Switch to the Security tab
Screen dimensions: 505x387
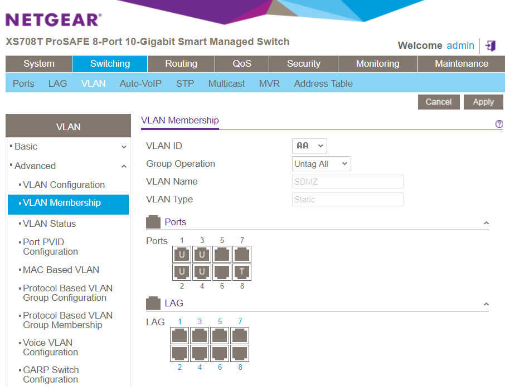point(303,63)
